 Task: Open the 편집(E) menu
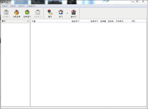click(x=13, y=6)
